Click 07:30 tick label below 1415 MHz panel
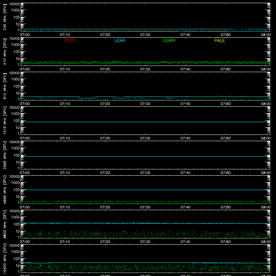 pyautogui.click(x=145, y=138)
